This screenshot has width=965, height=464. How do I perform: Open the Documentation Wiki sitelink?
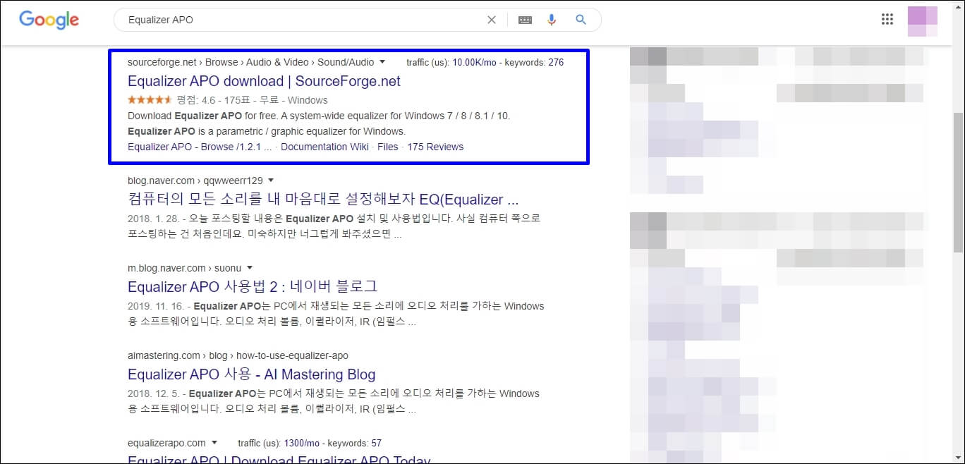pos(324,147)
